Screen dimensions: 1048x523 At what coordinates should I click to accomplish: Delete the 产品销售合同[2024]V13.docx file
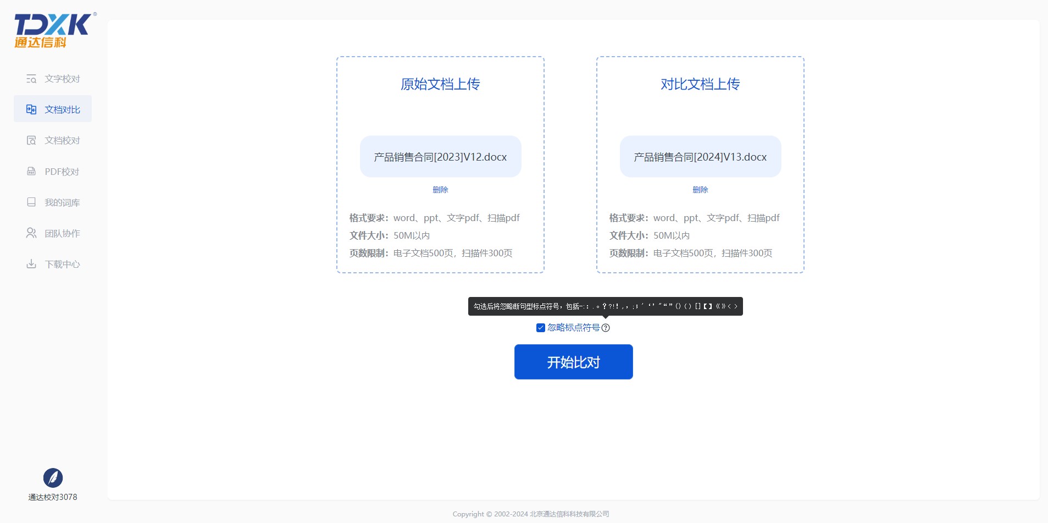pos(700,190)
